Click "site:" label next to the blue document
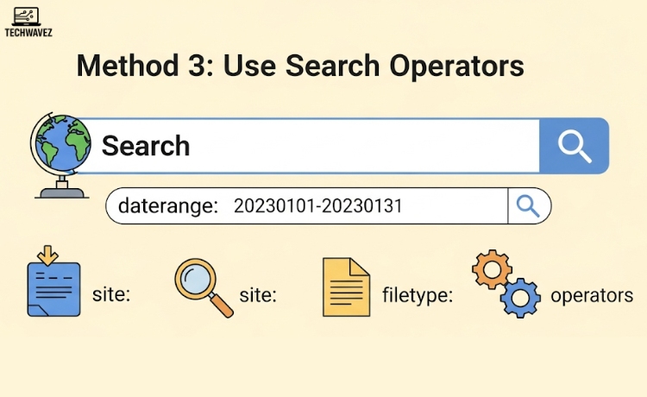The image size is (647, 397). click(111, 295)
